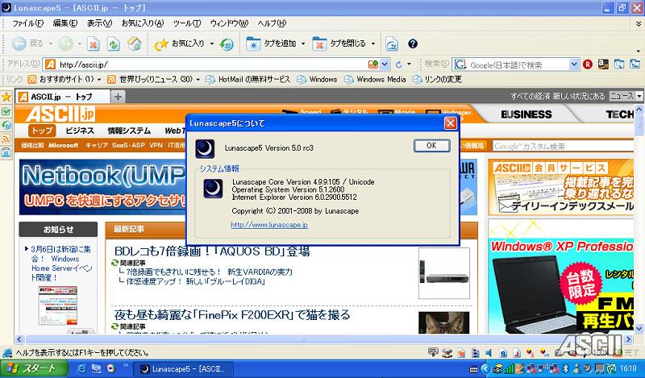Add a tab with タブを追加 button

[x=272, y=44]
